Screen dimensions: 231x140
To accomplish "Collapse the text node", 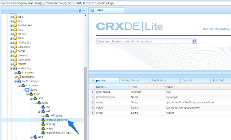I will coord(39,111).
